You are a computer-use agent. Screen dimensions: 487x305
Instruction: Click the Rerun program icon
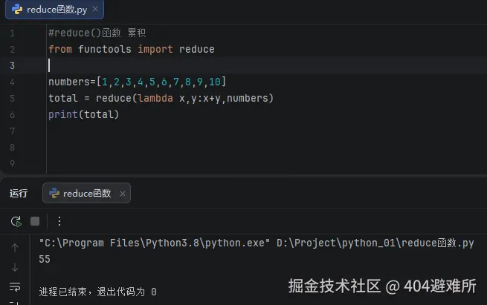16,221
